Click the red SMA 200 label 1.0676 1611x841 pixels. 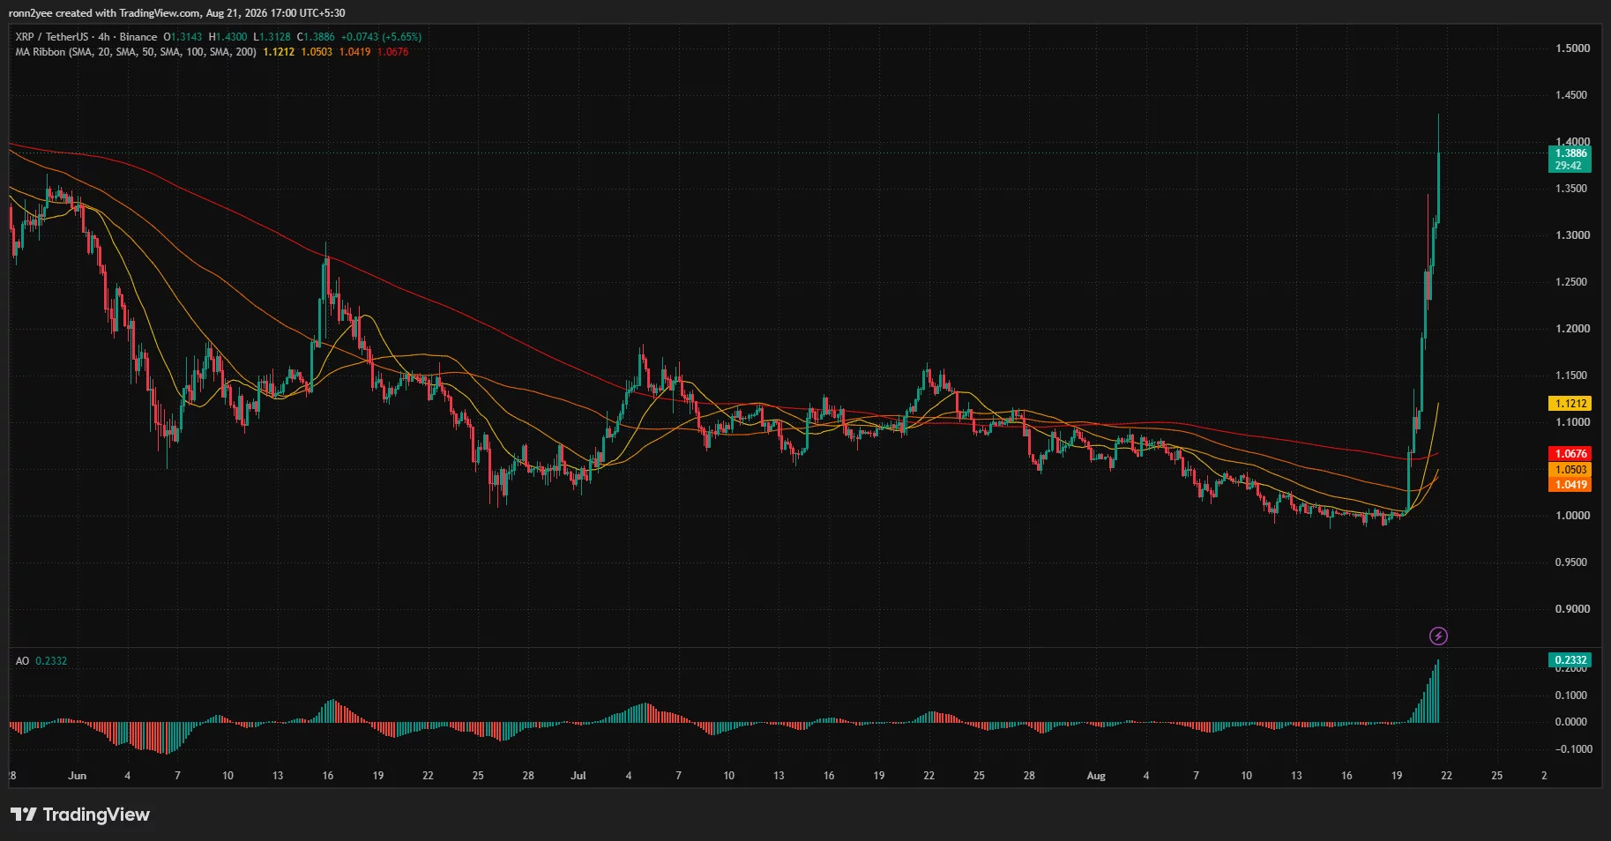[x=1570, y=454]
